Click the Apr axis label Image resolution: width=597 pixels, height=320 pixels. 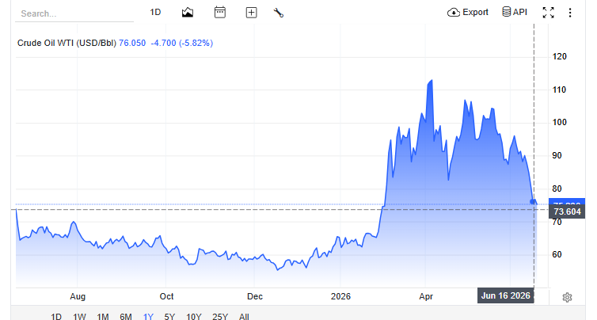coord(426,296)
